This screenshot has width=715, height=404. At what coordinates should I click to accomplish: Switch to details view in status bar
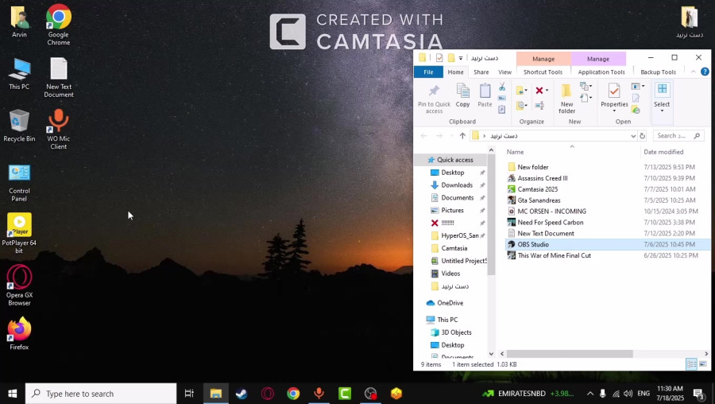[691, 363]
